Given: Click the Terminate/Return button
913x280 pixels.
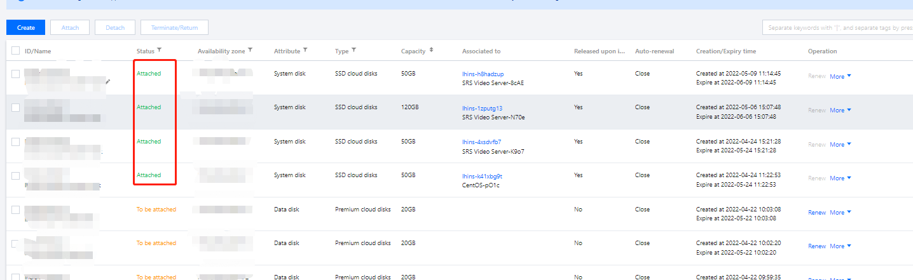Looking at the screenshot, I should pos(174,27).
